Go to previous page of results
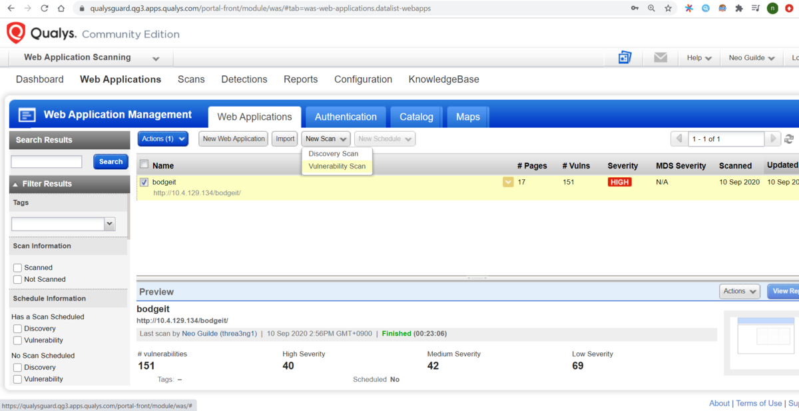 pyautogui.click(x=679, y=139)
